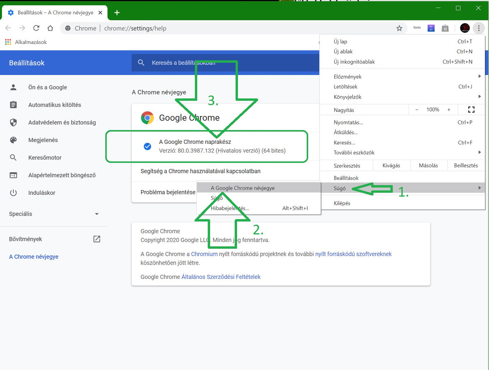Open a new tab with plus button

(x=117, y=12)
